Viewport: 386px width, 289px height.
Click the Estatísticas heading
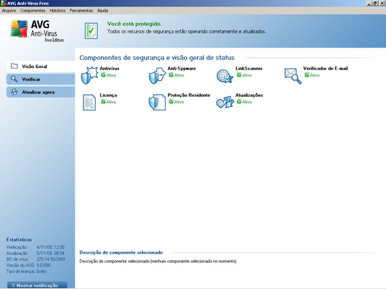click(19, 240)
